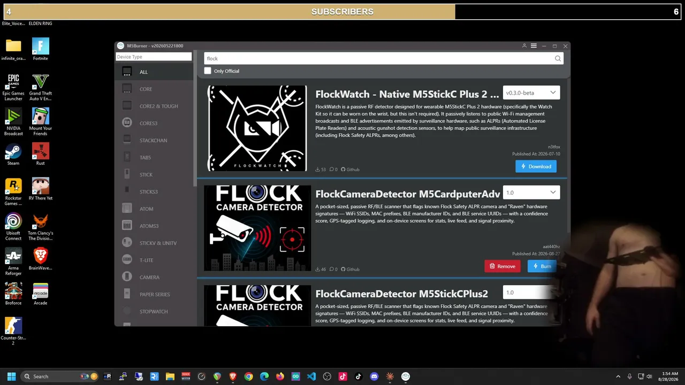Viewport: 685px width, 385px height.
Task: Select the Ubisoft Connect desktop icon
Action: point(13,227)
